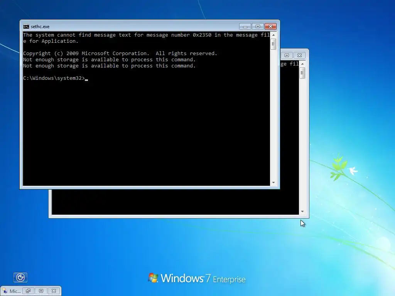Viewport: 395px width, 296px height.
Task: Click 'The system cannot find message text' line
Action: pos(146,35)
